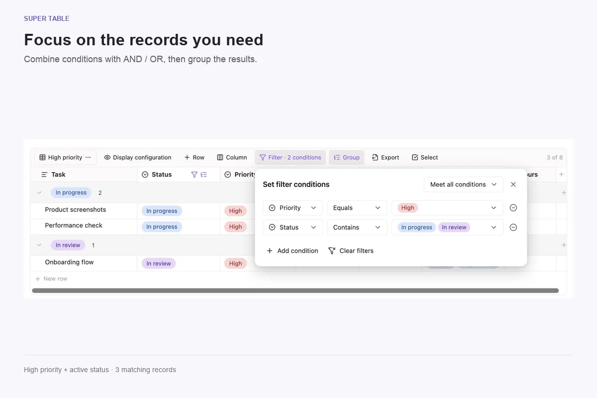Click the In review tag in filter value
The image size is (597, 398).
454,227
